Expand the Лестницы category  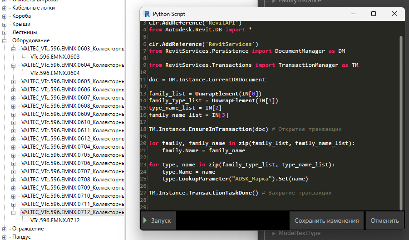coord(4,33)
